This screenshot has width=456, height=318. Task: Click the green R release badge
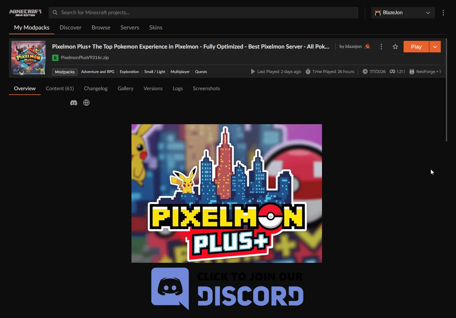(55, 58)
